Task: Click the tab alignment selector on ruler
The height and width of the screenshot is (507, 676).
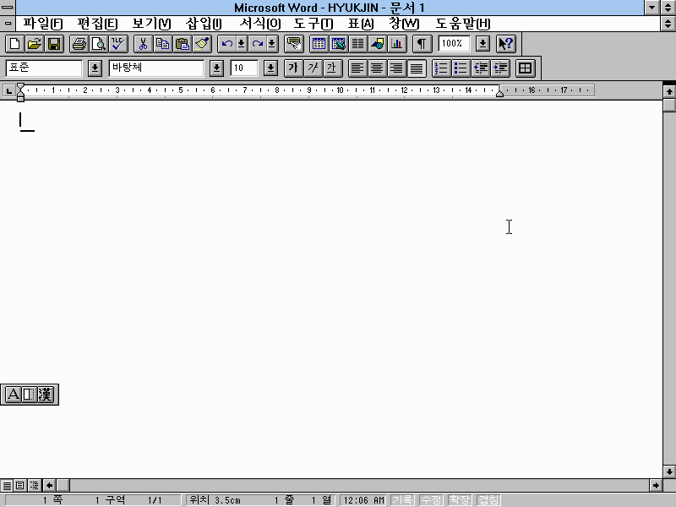Action: (8, 90)
